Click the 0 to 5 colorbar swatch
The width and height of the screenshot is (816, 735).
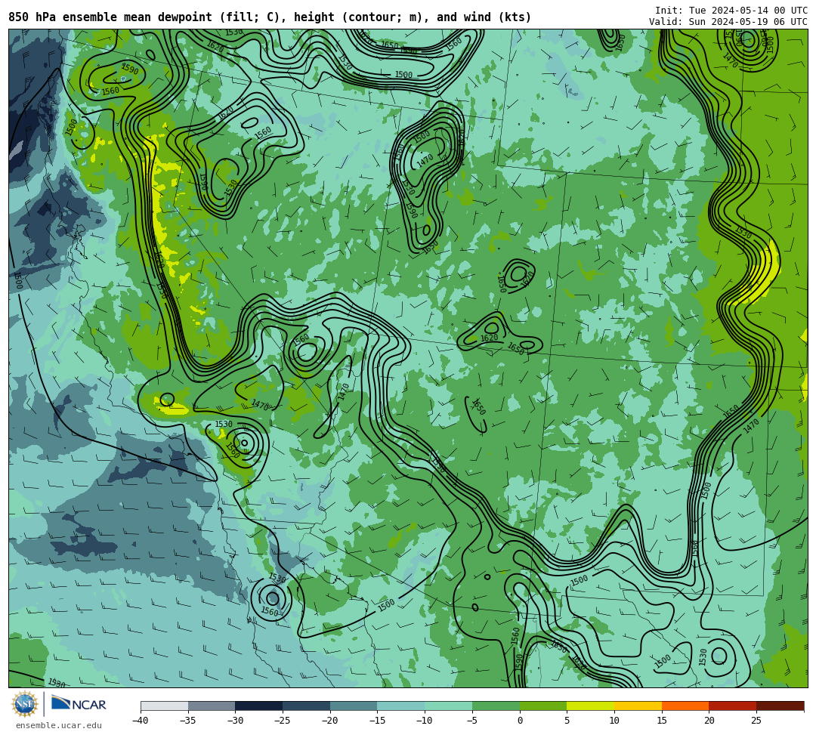click(543, 706)
